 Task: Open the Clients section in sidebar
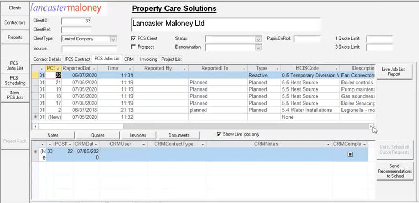click(x=15, y=8)
